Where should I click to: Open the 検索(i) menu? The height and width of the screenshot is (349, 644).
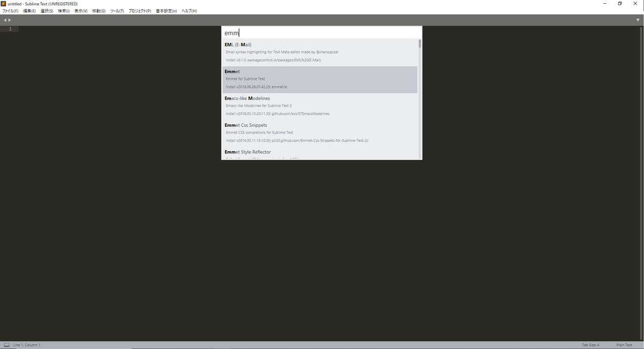[64, 11]
